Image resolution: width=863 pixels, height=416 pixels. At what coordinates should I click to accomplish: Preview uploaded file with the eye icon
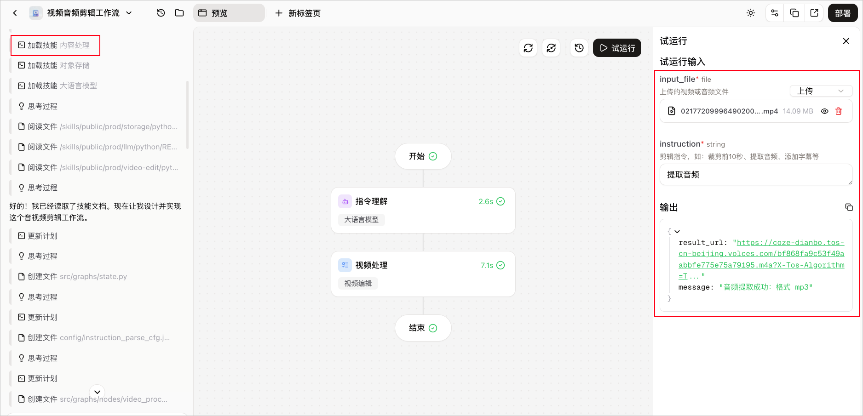[x=825, y=111]
